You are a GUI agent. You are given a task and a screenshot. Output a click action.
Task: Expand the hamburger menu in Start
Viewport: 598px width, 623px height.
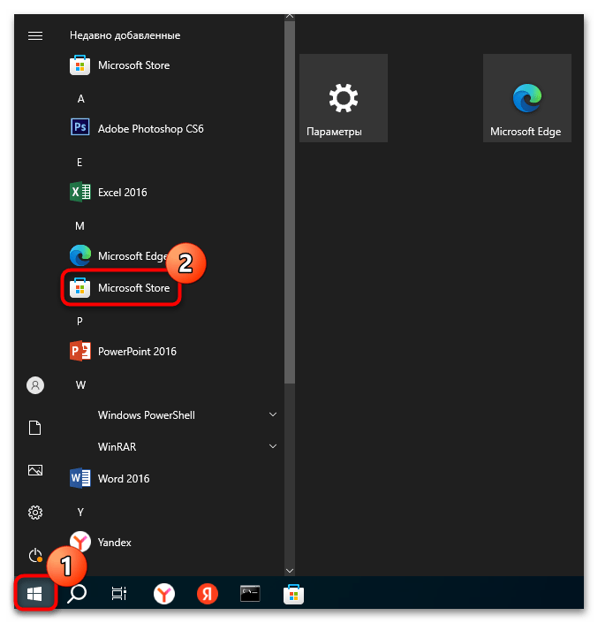35,35
